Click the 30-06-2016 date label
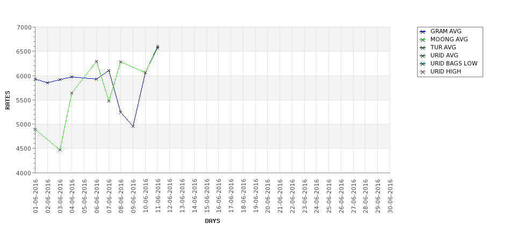The height and width of the screenshot is (230, 524). point(390,196)
